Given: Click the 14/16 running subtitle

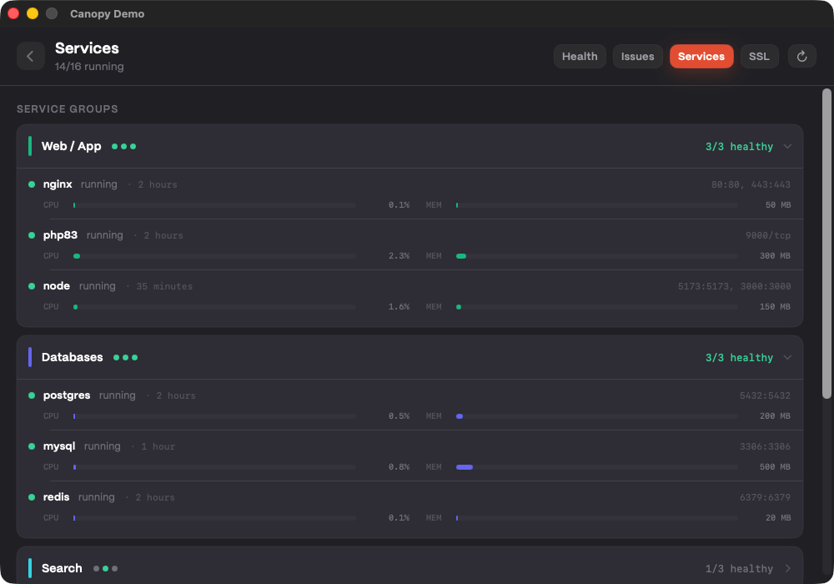Looking at the screenshot, I should [x=89, y=67].
